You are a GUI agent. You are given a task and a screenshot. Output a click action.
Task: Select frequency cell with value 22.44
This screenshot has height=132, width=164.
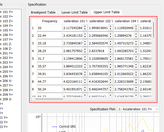pyautogui.click(x=50, y=35)
